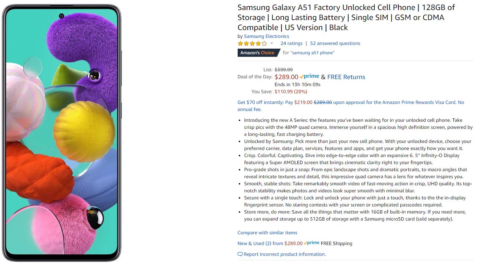Open the FREE Returns link

coord(346,77)
